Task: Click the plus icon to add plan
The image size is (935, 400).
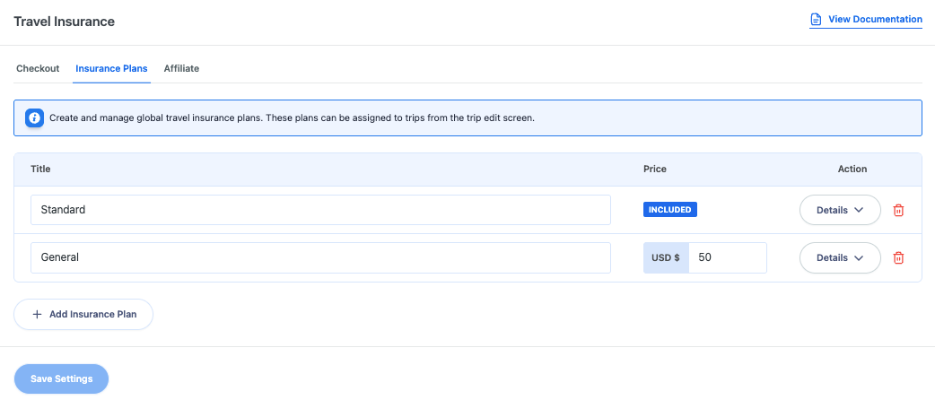Action: [37, 315]
